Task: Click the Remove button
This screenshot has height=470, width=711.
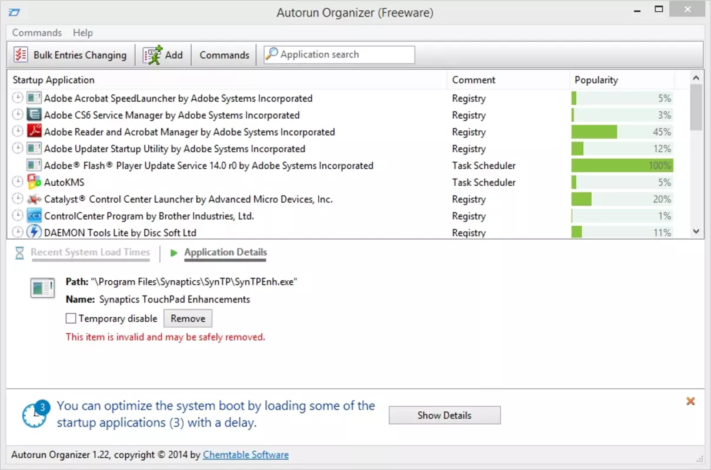Action: pyautogui.click(x=188, y=318)
